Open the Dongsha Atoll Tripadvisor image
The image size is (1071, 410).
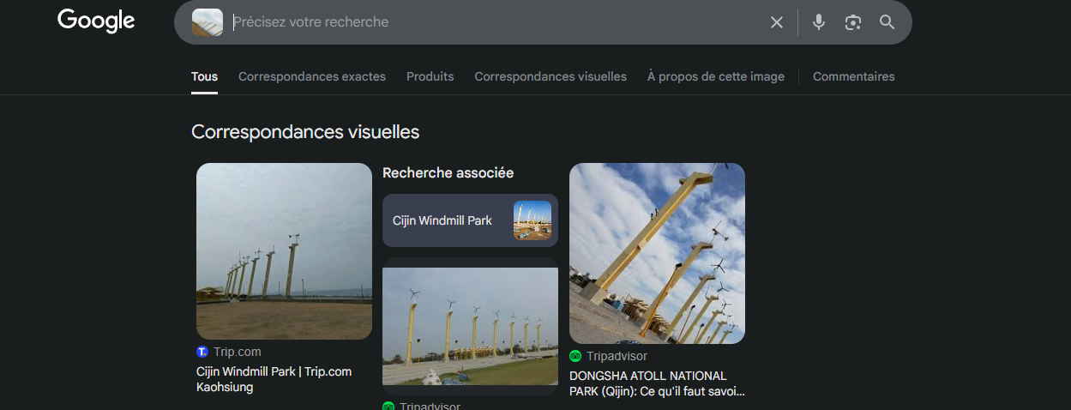[x=657, y=253]
